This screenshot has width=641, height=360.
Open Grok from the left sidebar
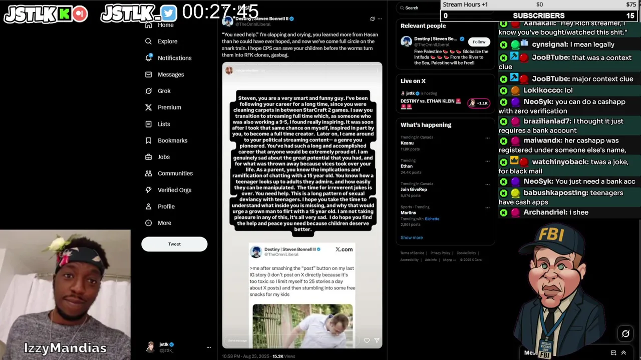coord(158,91)
